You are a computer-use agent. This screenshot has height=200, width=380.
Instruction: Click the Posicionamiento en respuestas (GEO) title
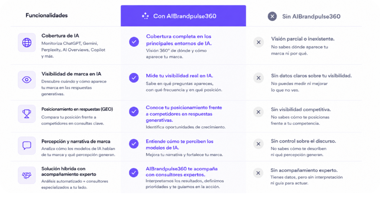click(77, 109)
